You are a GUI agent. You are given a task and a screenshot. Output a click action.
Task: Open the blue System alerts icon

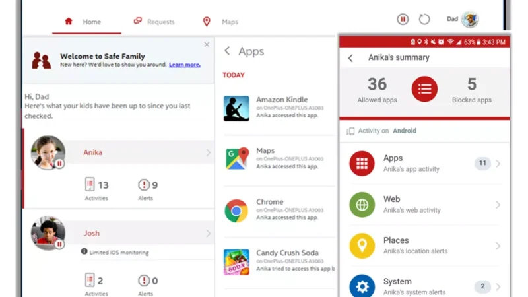click(x=362, y=286)
